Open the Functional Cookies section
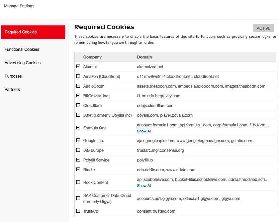Image resolution: width=279 pixels, height=222 pixels. click(22, 49)
